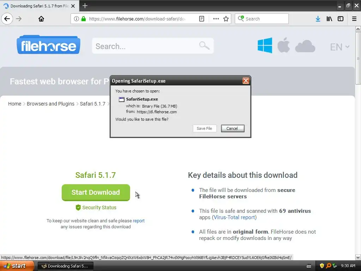Click scrollbar down arrow at bottom
The width and height of the screenshot is (361, 271).
(x=358, y=257)
